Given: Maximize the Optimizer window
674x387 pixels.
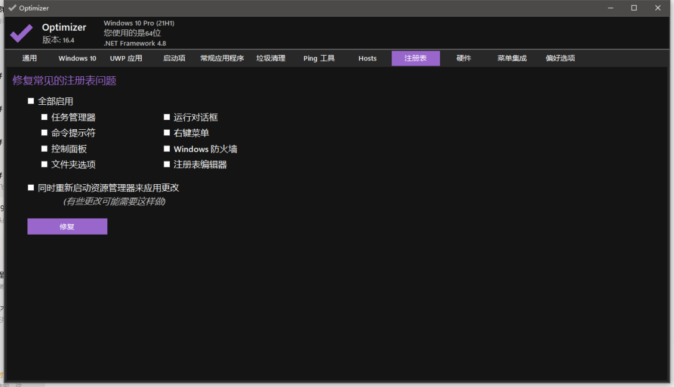Looking at the screenshot, I should tap(634, 7).
